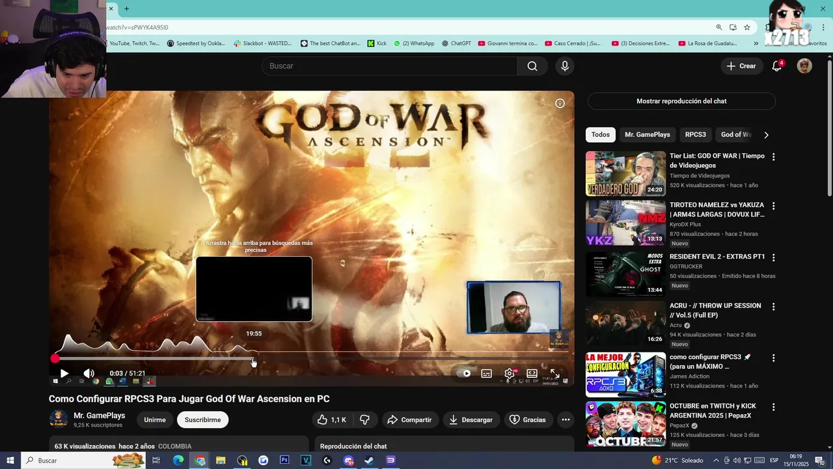Open more actions three-dot menu

click(566, 420)
